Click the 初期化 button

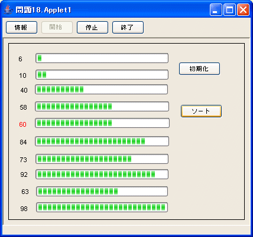coord(199,68)
